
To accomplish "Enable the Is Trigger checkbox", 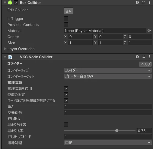I will pyautogui.click(x=66, y=18).
